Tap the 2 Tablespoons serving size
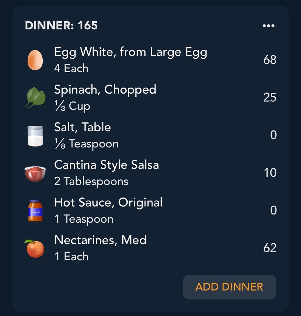 [91, 181]
